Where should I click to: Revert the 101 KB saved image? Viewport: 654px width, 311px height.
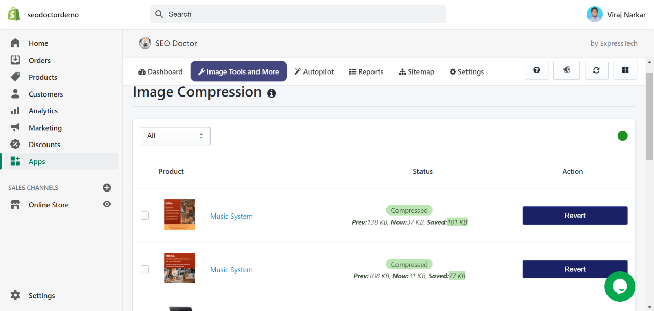(x=575, y=216)
